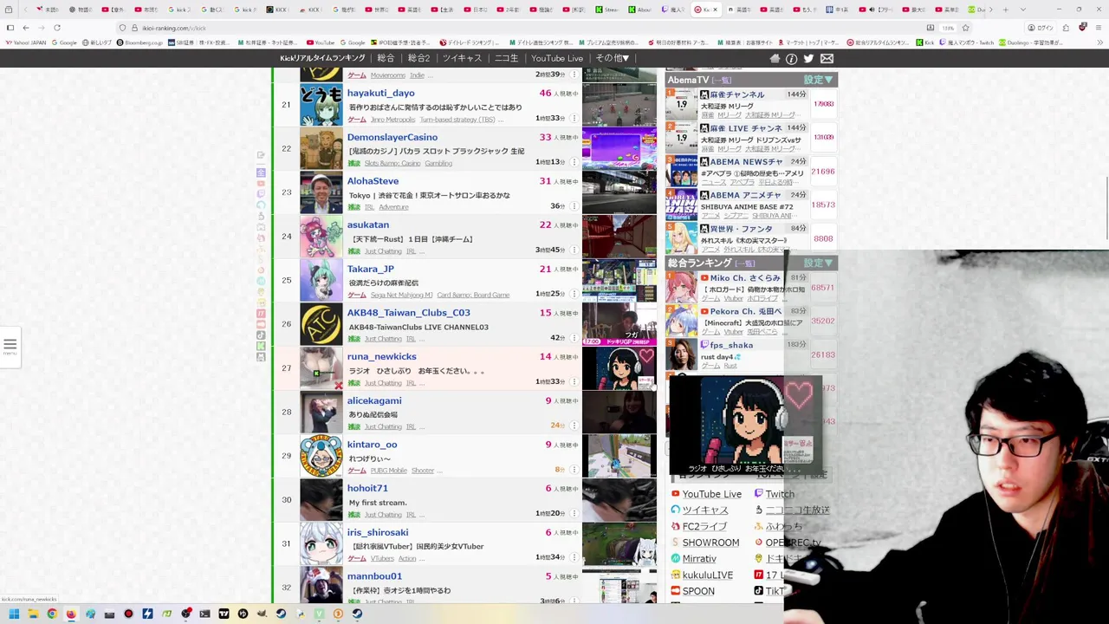1109x624 pixels.
Task: Click Mirrativ link in site list
Action: [x=698, y=559]
